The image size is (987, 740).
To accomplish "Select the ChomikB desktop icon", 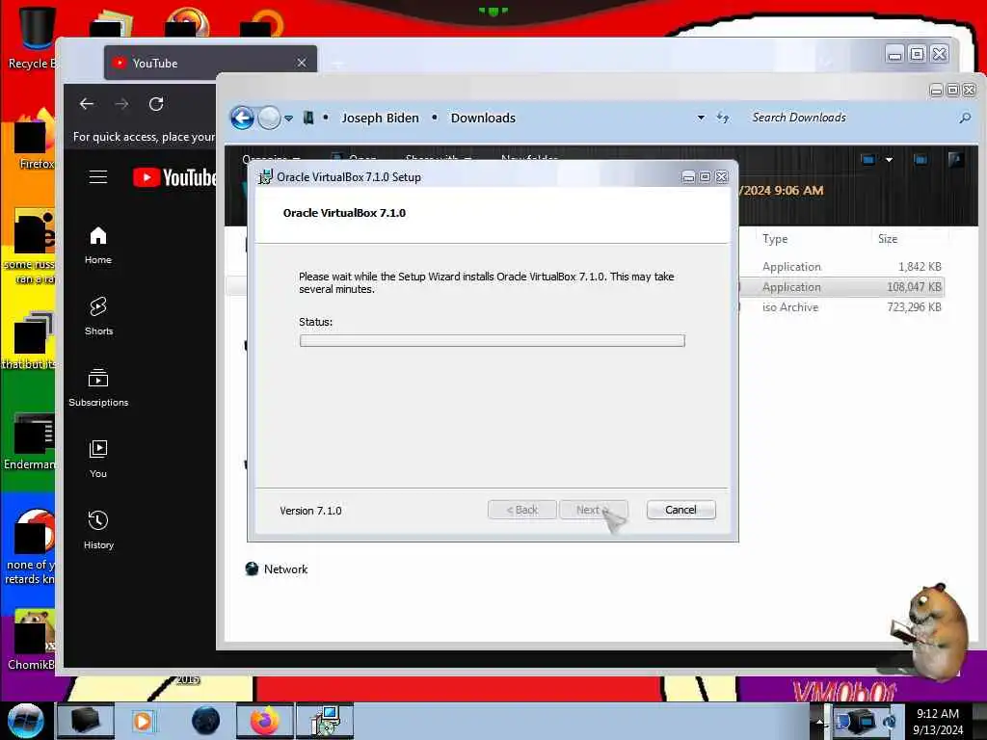I will point(30,640).
